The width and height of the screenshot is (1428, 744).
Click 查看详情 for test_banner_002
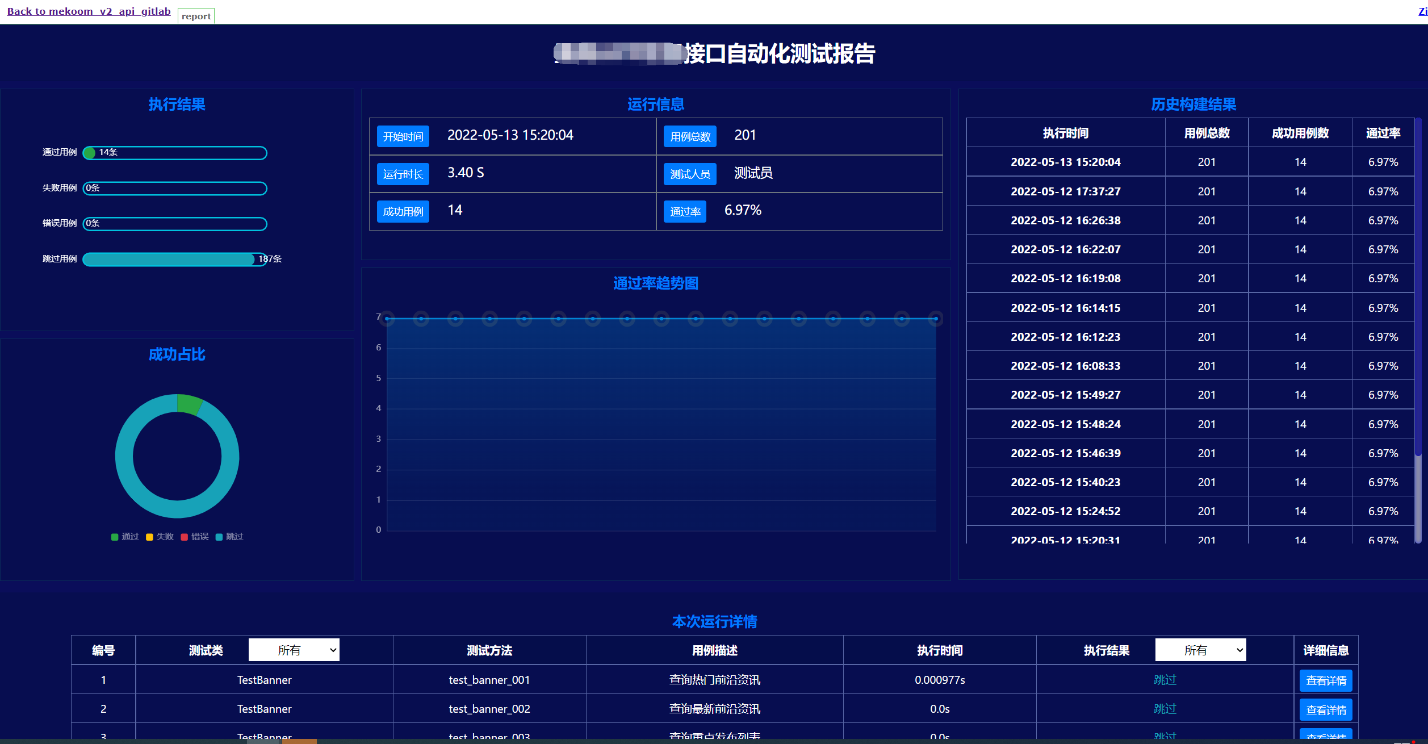point(1325,709)
